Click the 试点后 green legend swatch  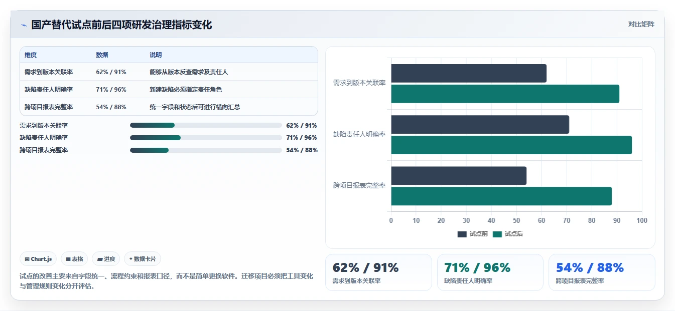point(497,234)
